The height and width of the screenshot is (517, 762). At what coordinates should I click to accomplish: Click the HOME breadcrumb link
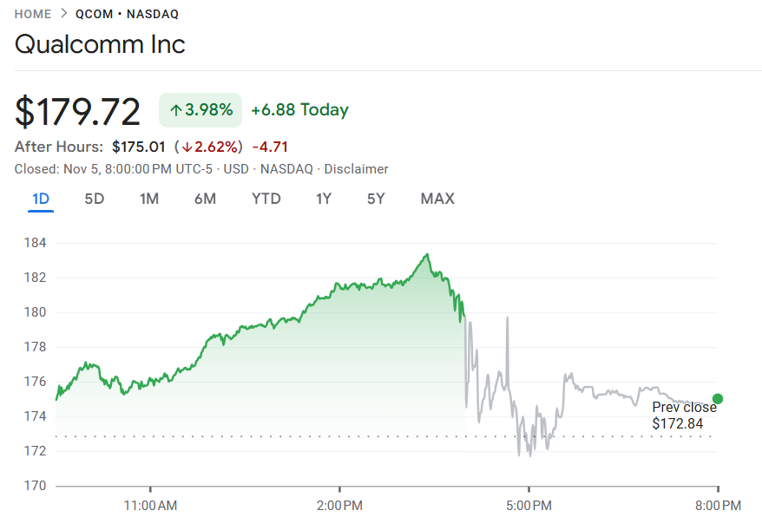(32, 14)
